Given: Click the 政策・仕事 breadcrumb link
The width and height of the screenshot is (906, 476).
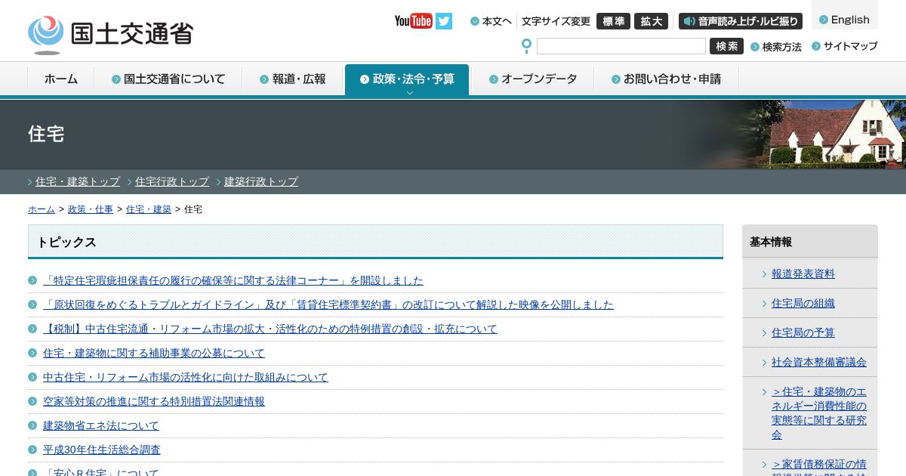Looking at the screenshot, I should point(91,209).
